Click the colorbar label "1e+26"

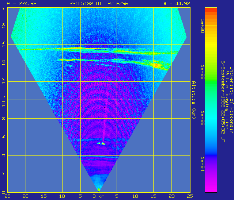pos(203,118)
